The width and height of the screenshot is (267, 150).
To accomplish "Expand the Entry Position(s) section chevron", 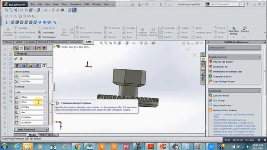I will tap(46, 130).
